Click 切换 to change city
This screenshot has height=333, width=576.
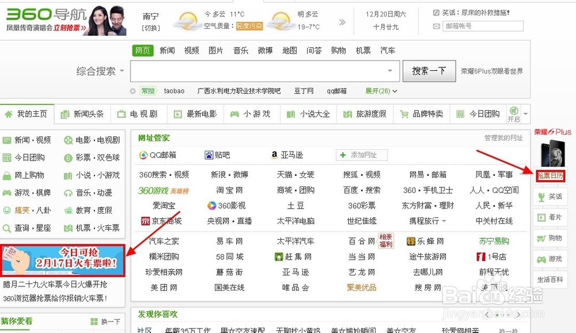coord(150,28)
